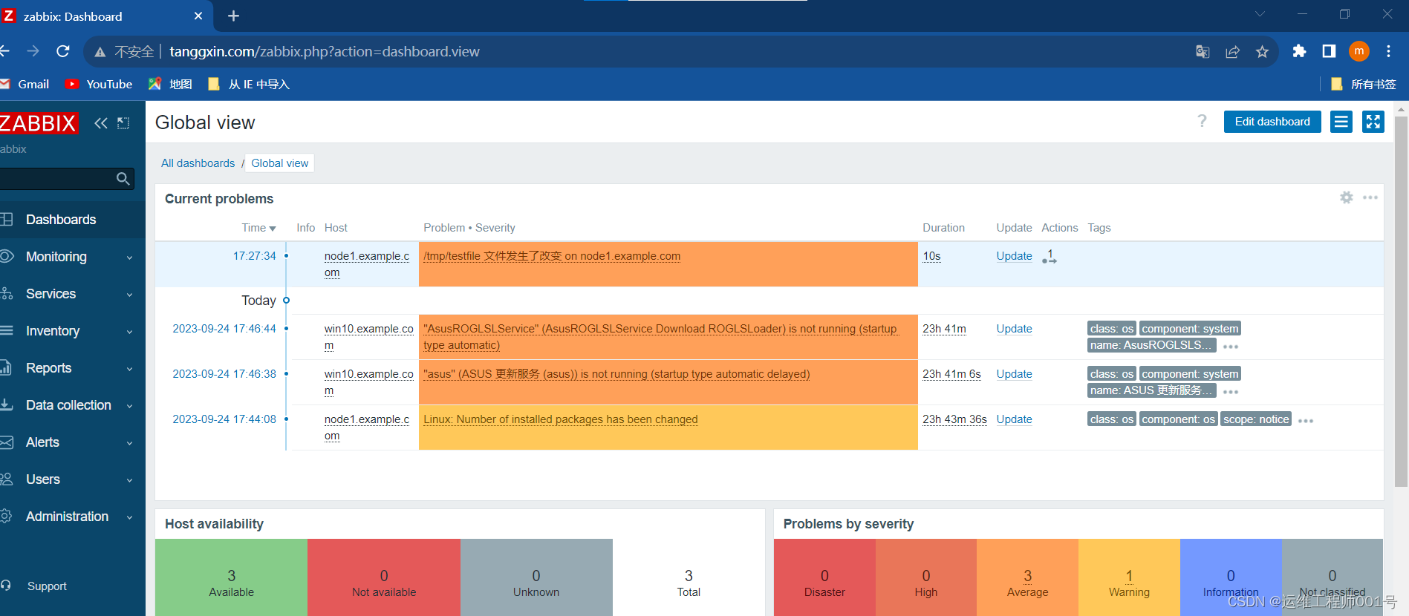
Task: Click the 23h 43m 36s duration
Action: point(954,419)
